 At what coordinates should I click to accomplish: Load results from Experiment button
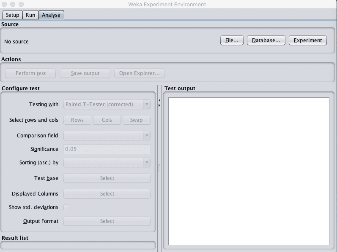308,40
